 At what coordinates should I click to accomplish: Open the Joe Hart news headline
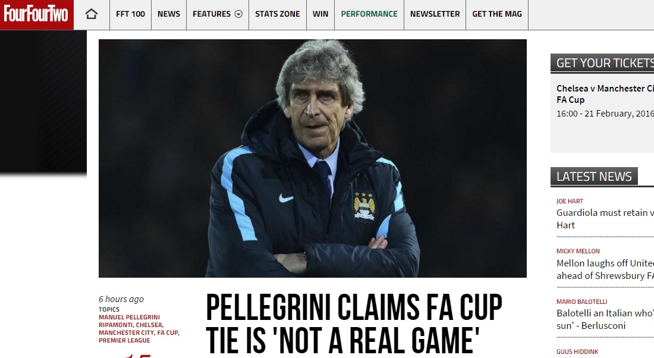click(x=605, y=219)
